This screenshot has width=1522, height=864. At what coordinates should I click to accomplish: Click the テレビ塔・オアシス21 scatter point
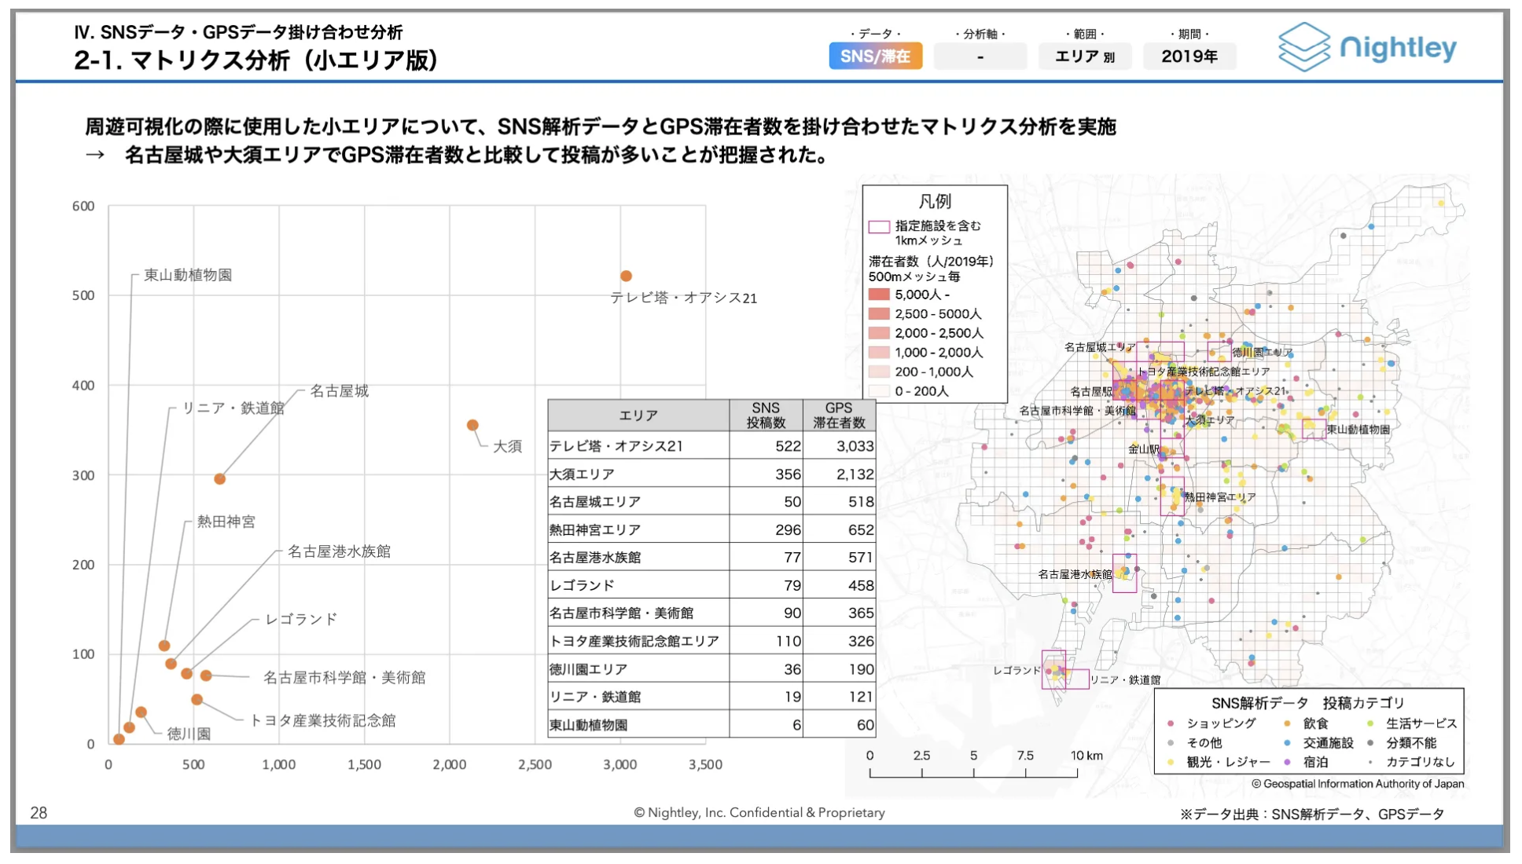(x=626, y=276)
